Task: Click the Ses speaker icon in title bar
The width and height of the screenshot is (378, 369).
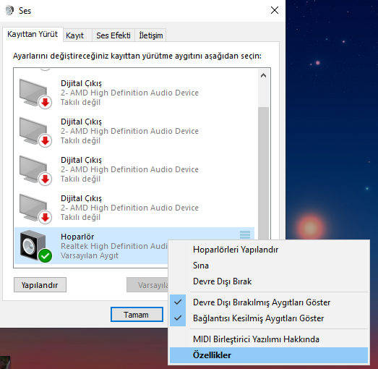Action: tap(9, 11)
